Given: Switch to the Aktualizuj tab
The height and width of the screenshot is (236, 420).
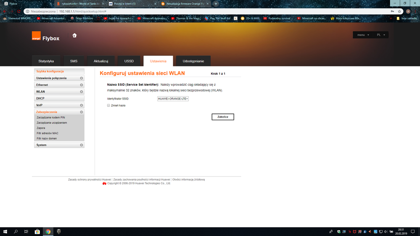Looking at the screenshot, I should [x=101, y=61].
